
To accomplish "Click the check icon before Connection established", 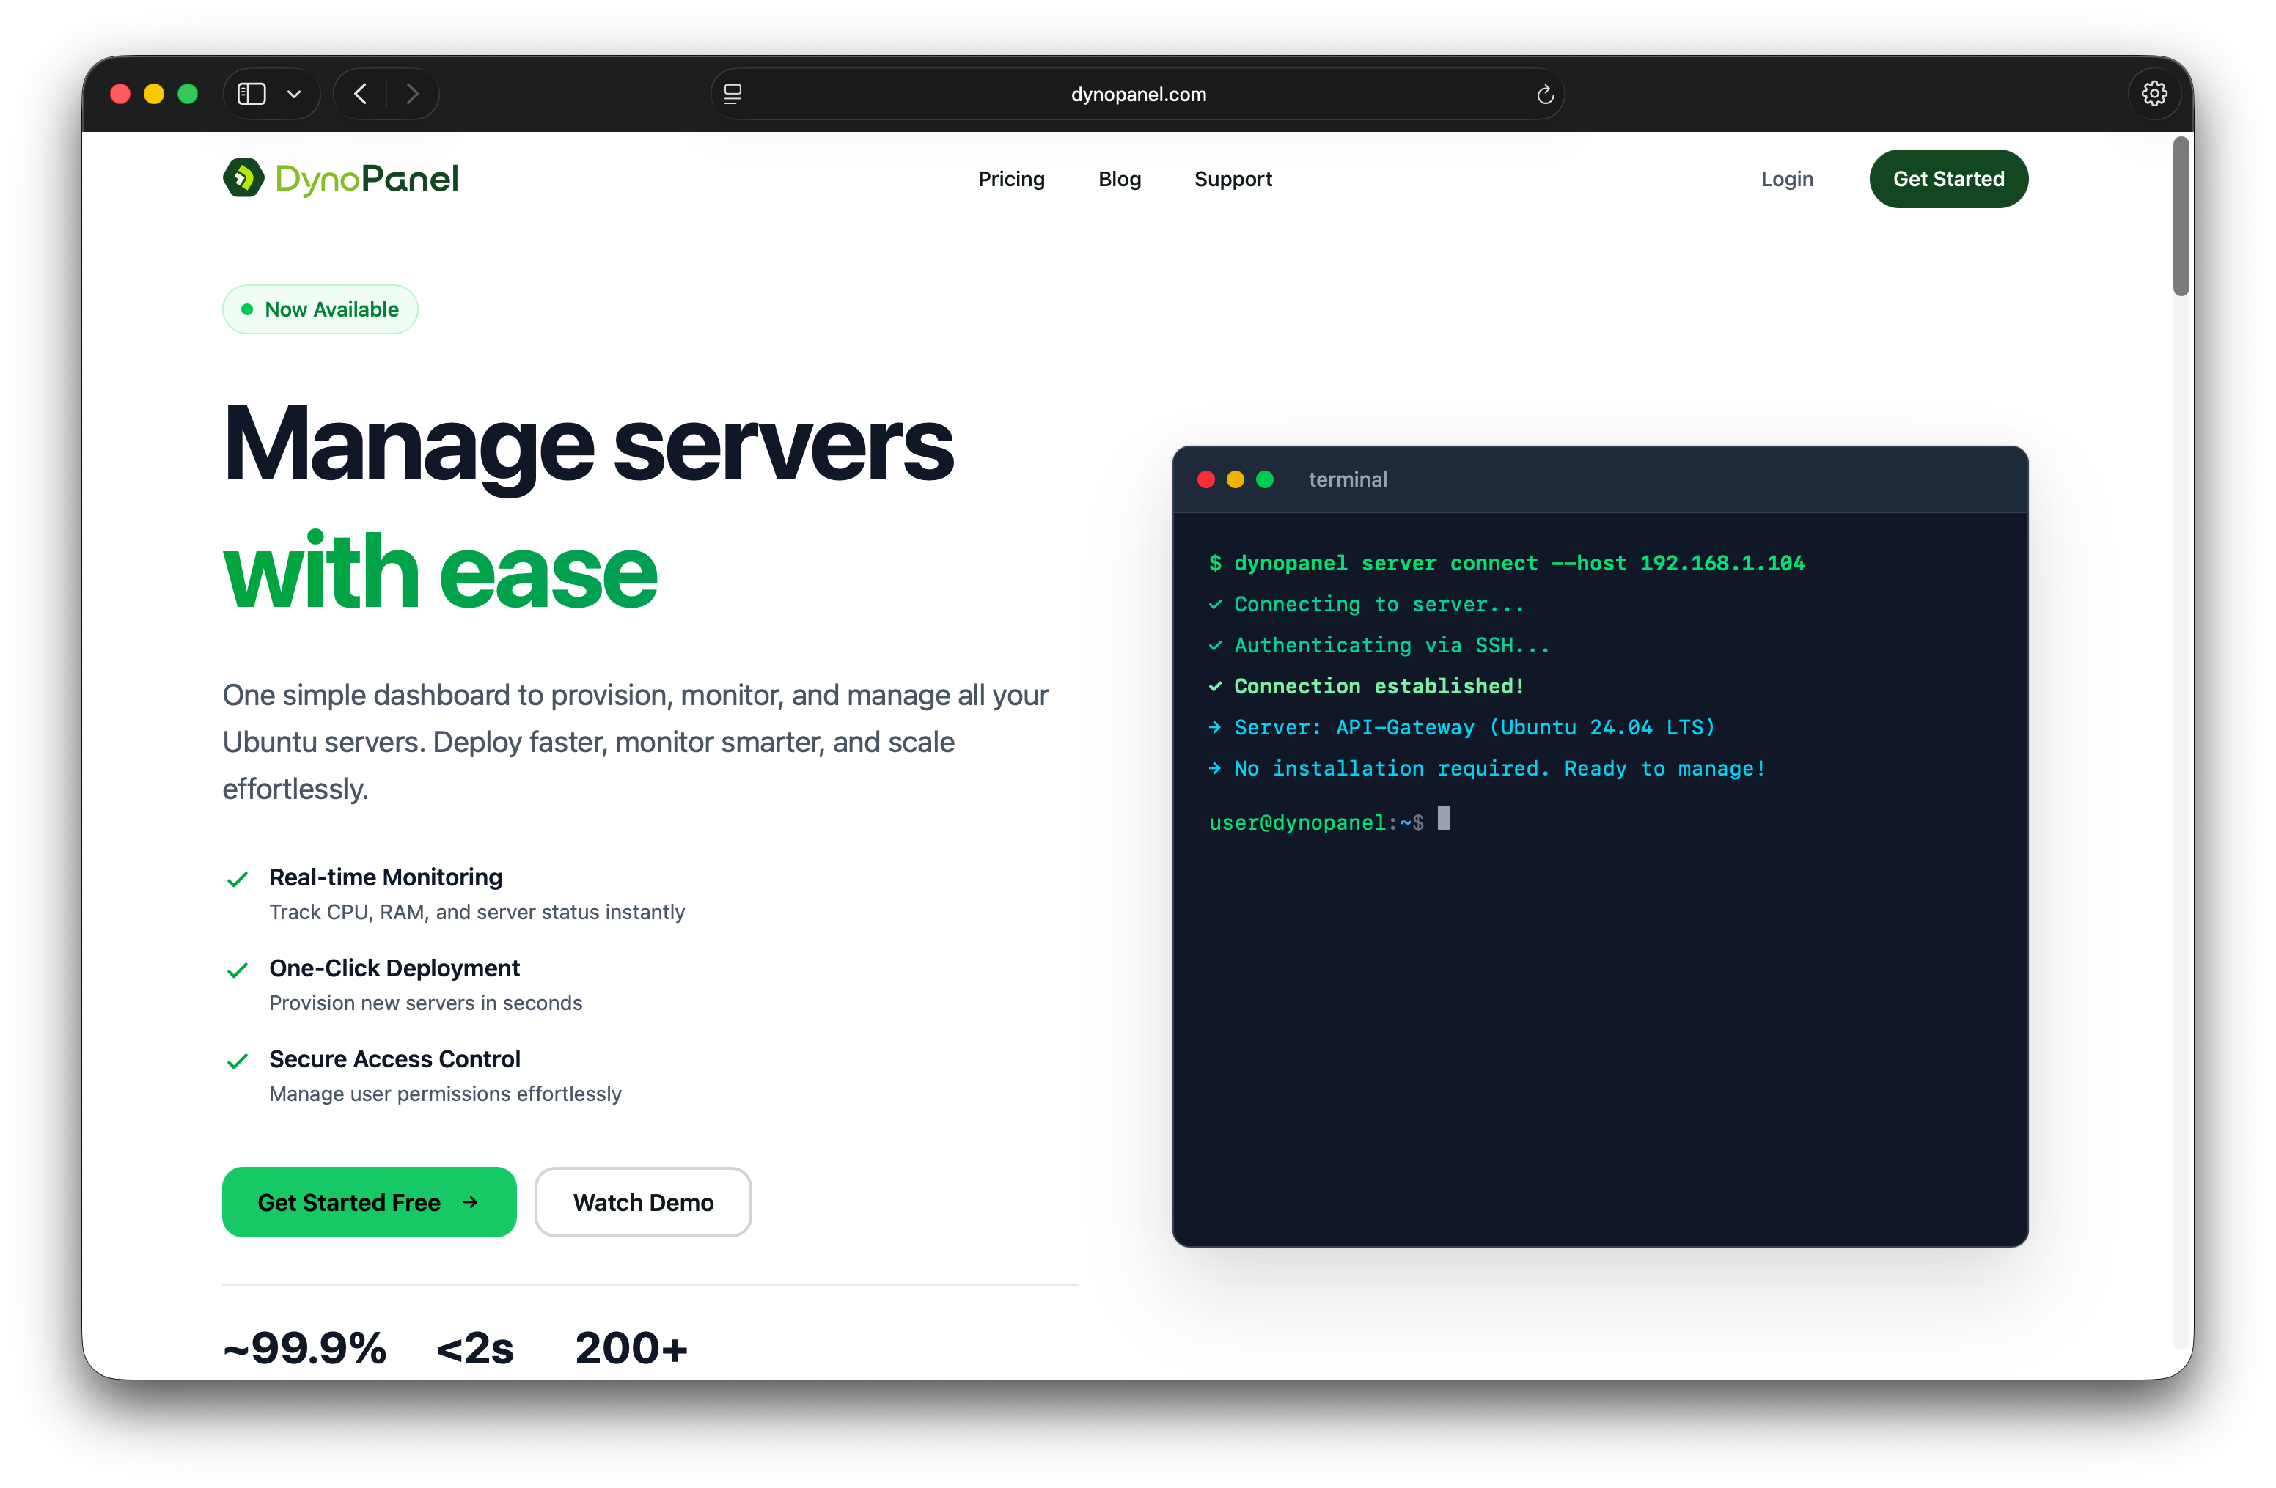I will click(1214, 686).
